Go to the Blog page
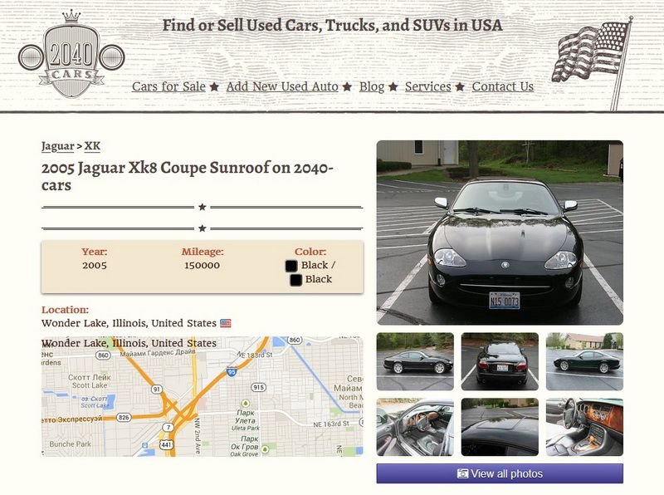The height and width of the screenshot is (495, 664). click(371, 86)
